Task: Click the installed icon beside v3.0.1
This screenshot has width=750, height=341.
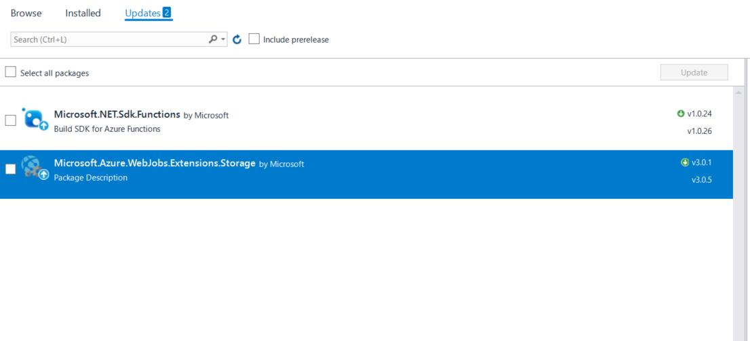Action: [684, 162]
